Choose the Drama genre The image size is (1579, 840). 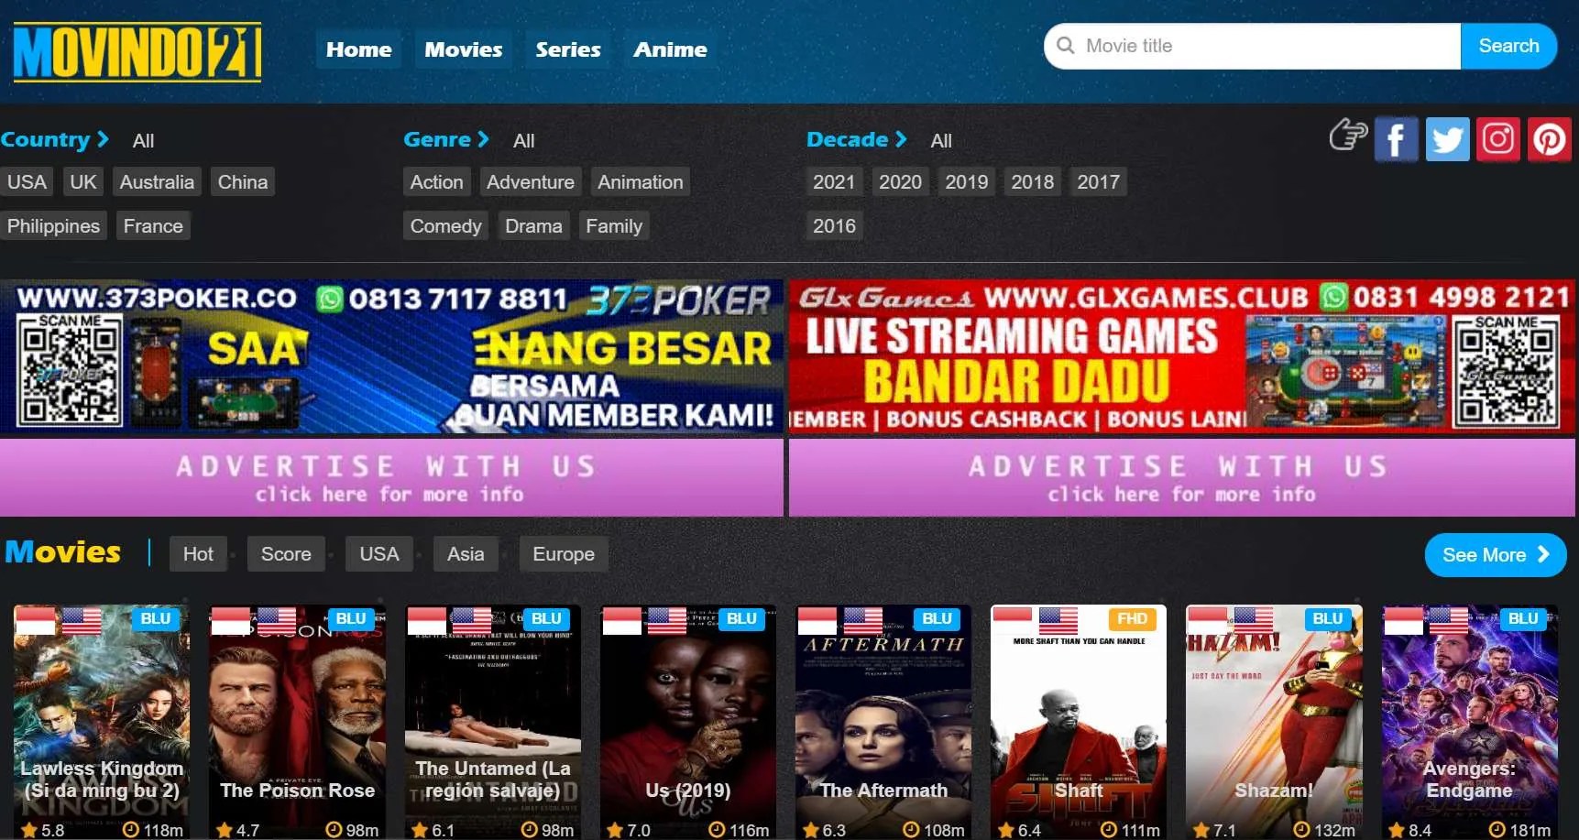(533, 226)
